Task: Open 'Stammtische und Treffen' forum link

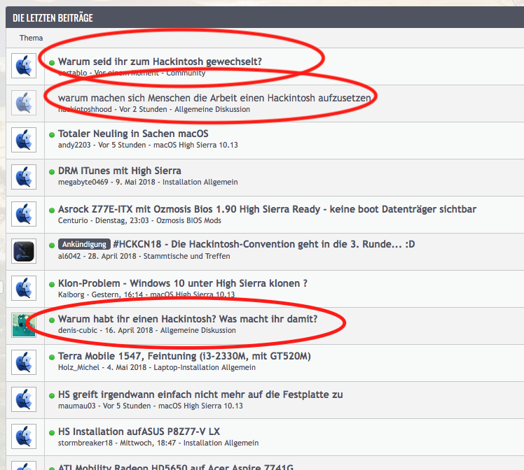Action: click(187, 256)
